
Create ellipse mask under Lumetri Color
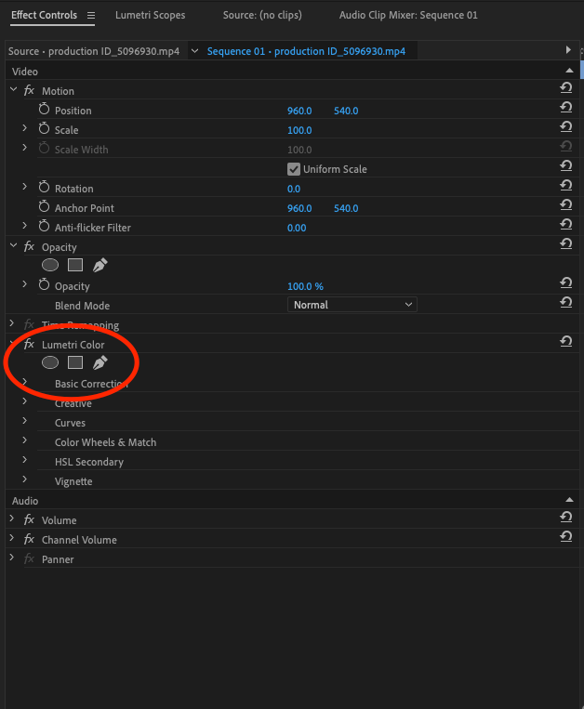click(50, 362)
